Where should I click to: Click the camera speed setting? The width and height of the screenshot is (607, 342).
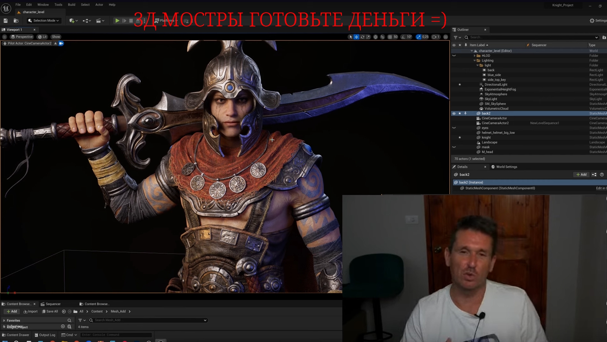pyautogui.click(x=436, y=37)
